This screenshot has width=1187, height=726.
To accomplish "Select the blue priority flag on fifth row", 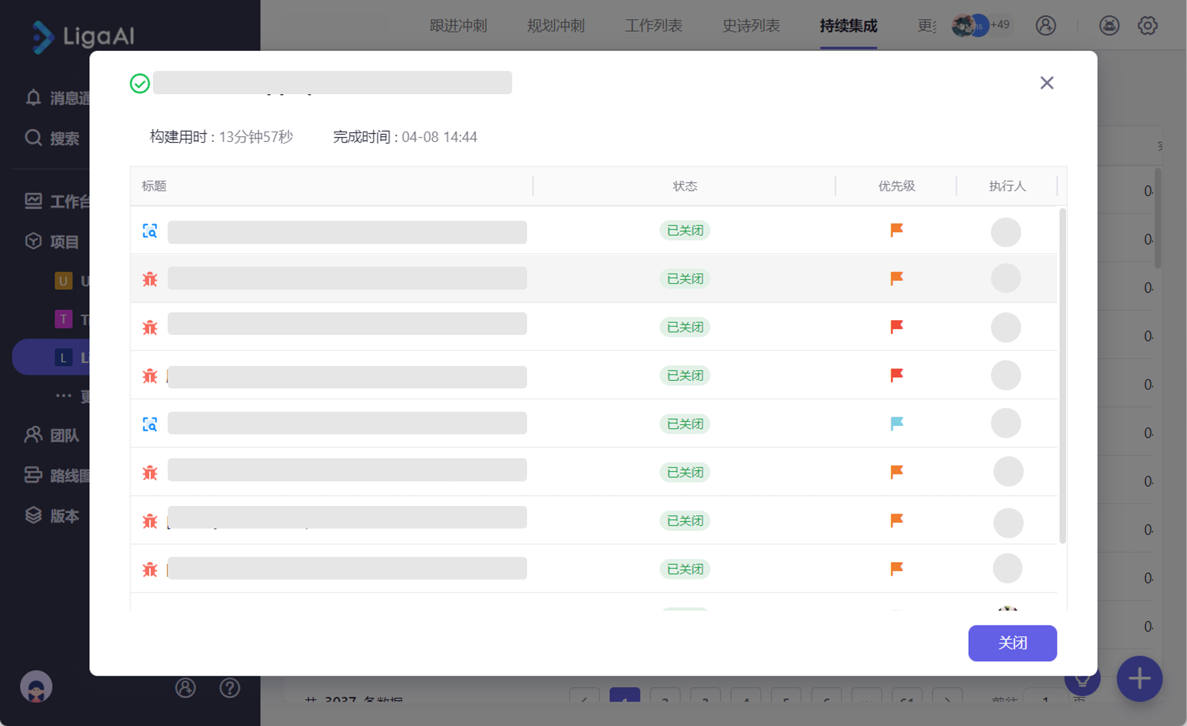I will click(x=896, y=423).
